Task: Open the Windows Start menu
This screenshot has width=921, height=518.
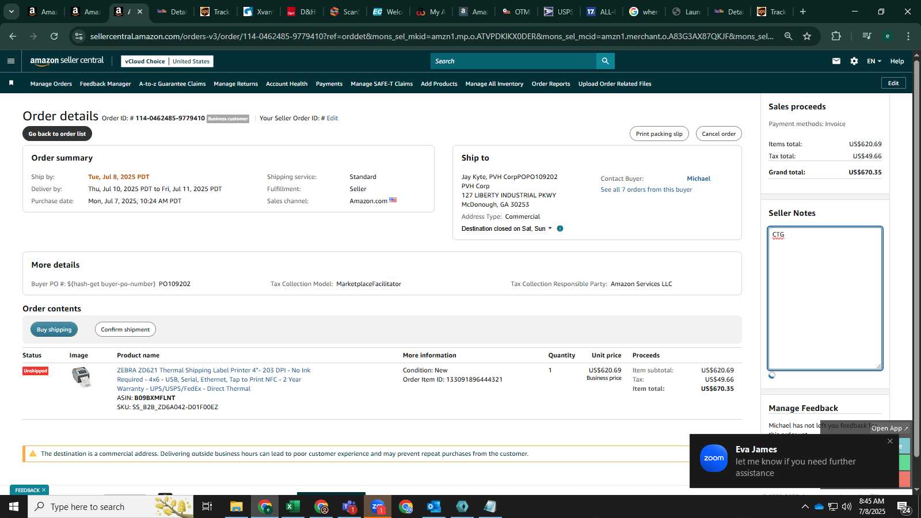Action: tap(14, 506)
